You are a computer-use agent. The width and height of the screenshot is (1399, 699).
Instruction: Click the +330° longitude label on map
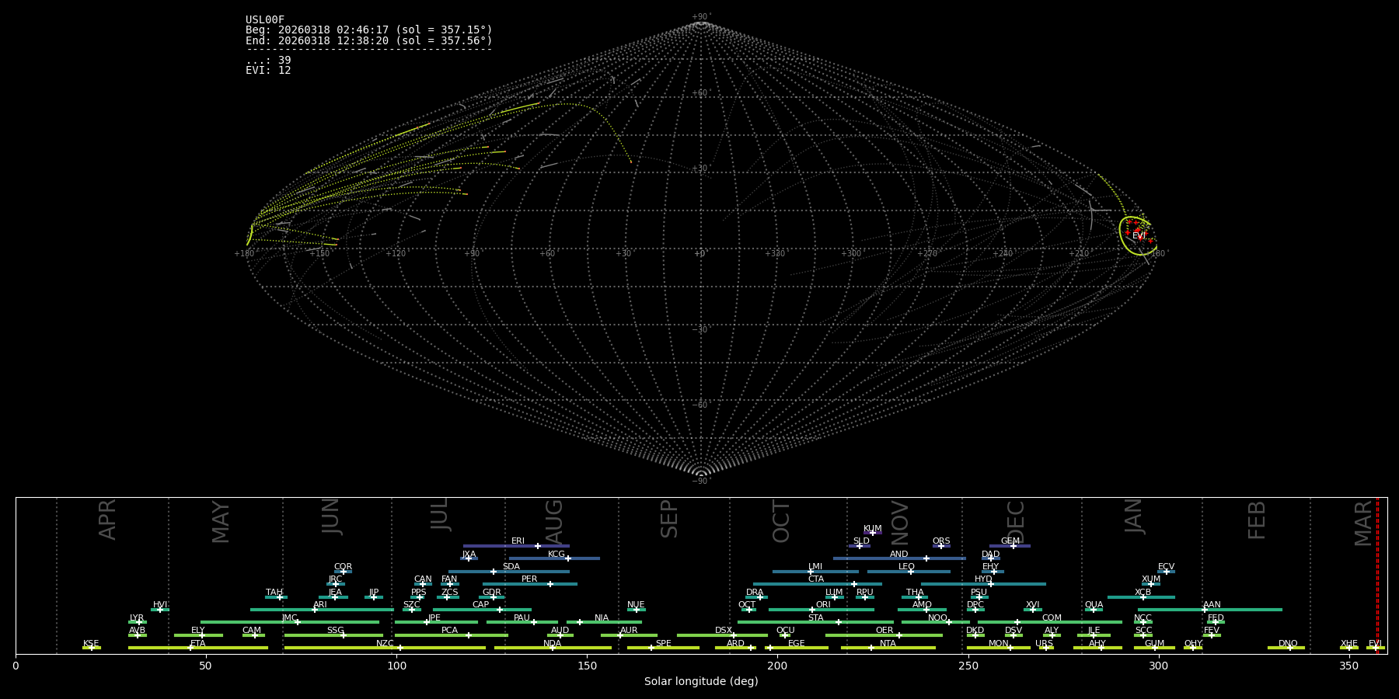776,254
